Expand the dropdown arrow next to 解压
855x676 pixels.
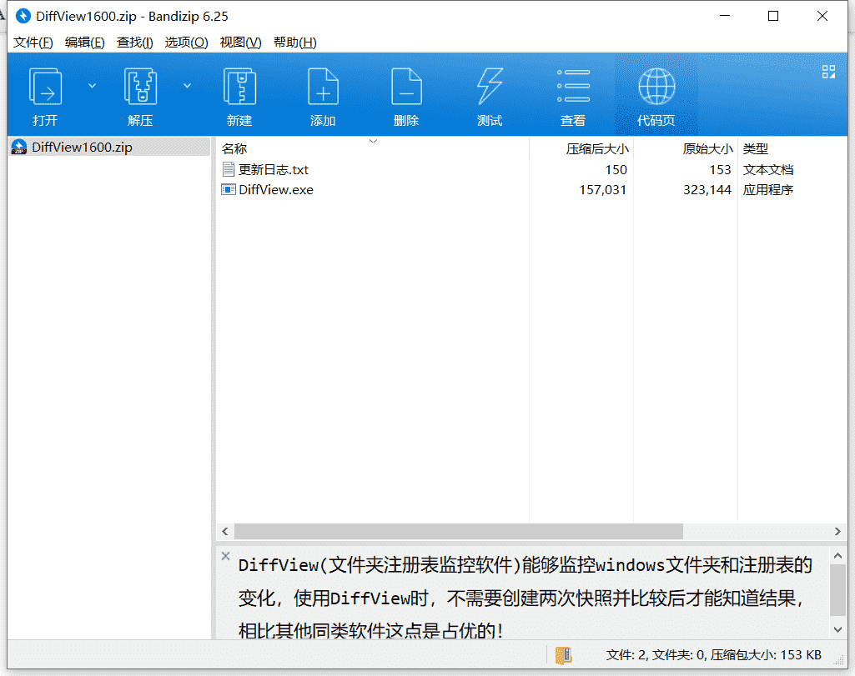[187, 86]
